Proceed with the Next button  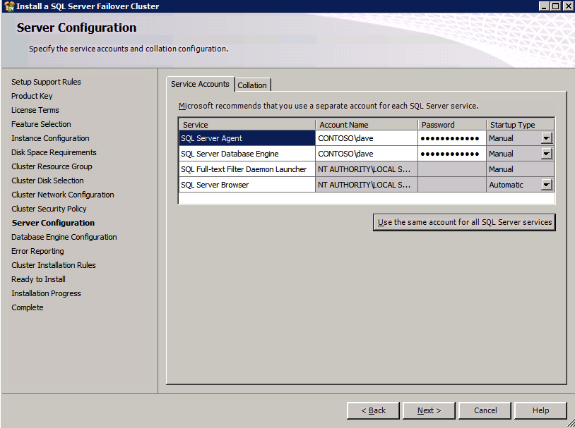tap(429, 410)
